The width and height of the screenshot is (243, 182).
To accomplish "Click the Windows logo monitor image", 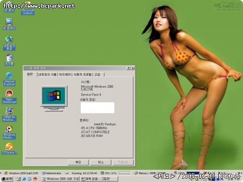I will click(54, 99).
